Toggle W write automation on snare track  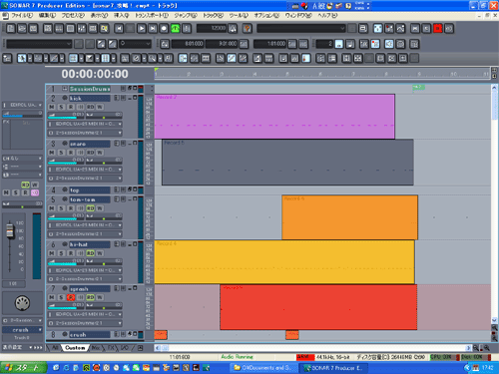point(100,153)
